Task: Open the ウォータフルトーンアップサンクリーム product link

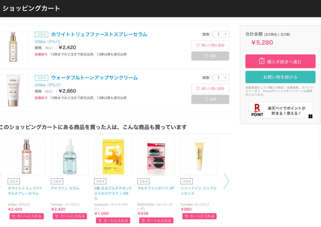Action: (94, 78)
